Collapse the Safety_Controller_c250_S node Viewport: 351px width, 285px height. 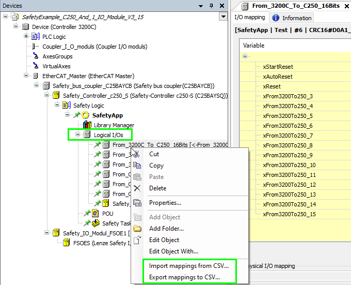click(x=46, y=95)
